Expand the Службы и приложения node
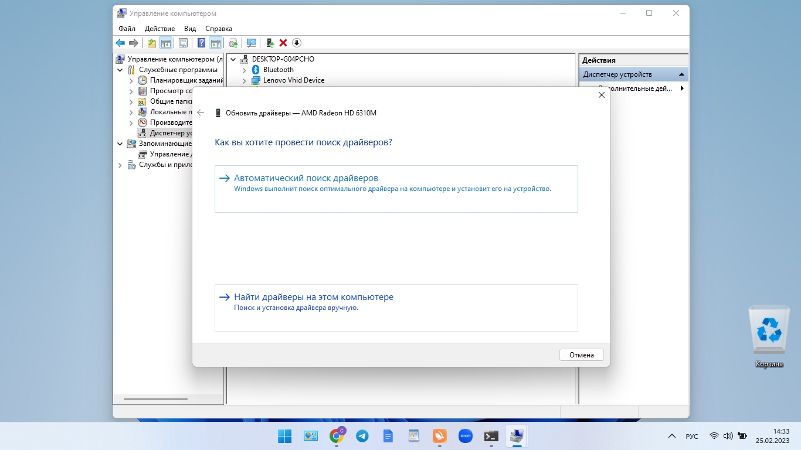The height and width of the screenshot is (450, 801). click(x=120, y=165)
